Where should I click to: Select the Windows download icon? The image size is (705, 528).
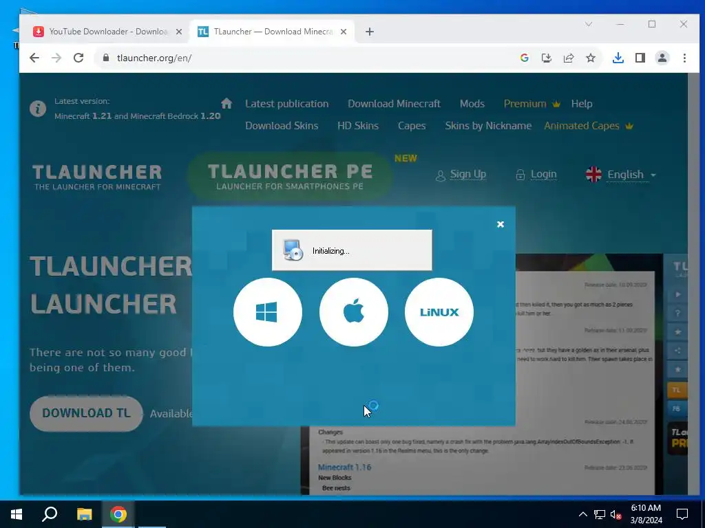[x=268, y=312]
